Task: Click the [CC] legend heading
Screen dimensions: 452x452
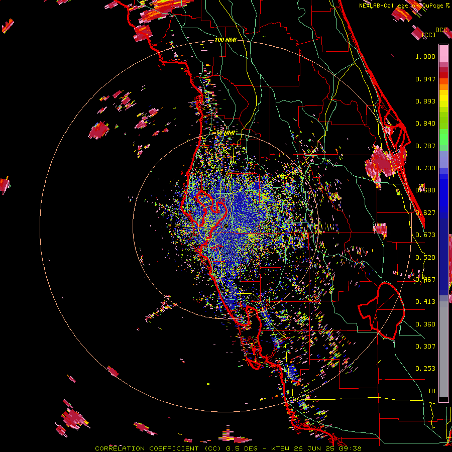Action: pyautogui.click(x=429, y=35)
